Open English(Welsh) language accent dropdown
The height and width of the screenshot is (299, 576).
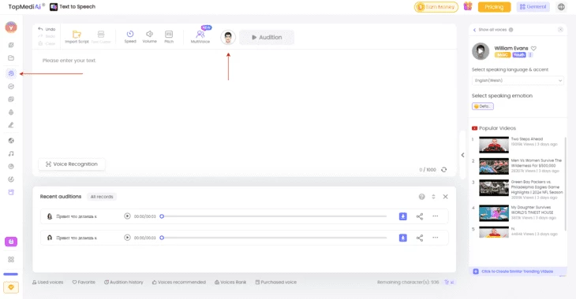point(518,80)
